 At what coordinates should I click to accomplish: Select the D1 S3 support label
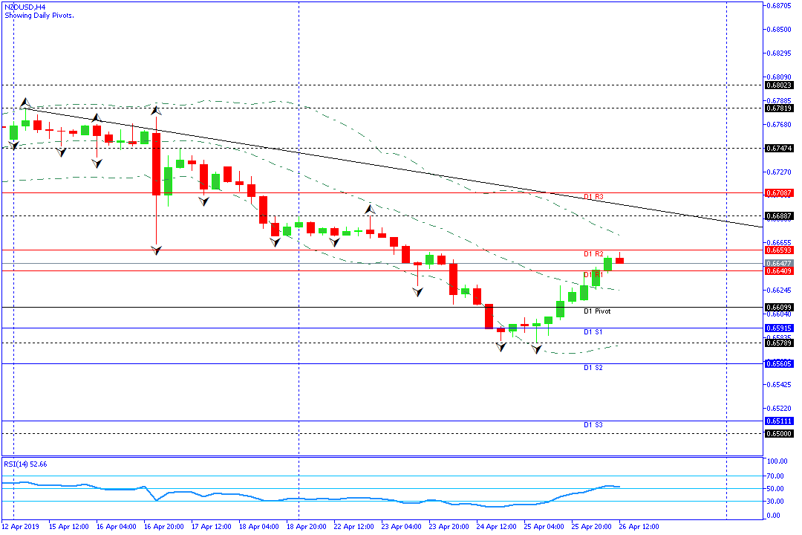click(593, 424)
